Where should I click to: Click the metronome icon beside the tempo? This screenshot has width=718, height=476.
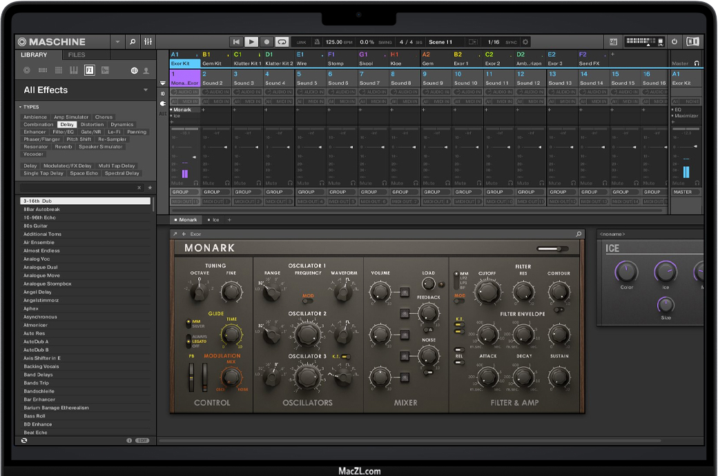click(x=317, y=42)
